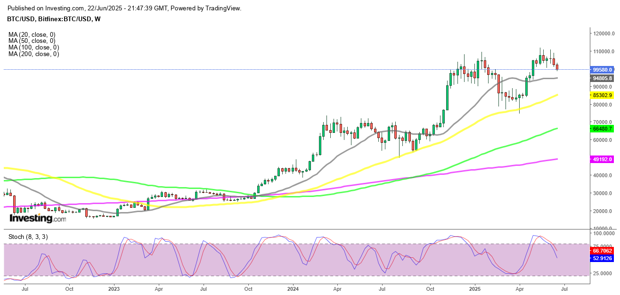Click the 120000.0 price axis label
The image size is (620, 295).
click(x=605, y=33)
